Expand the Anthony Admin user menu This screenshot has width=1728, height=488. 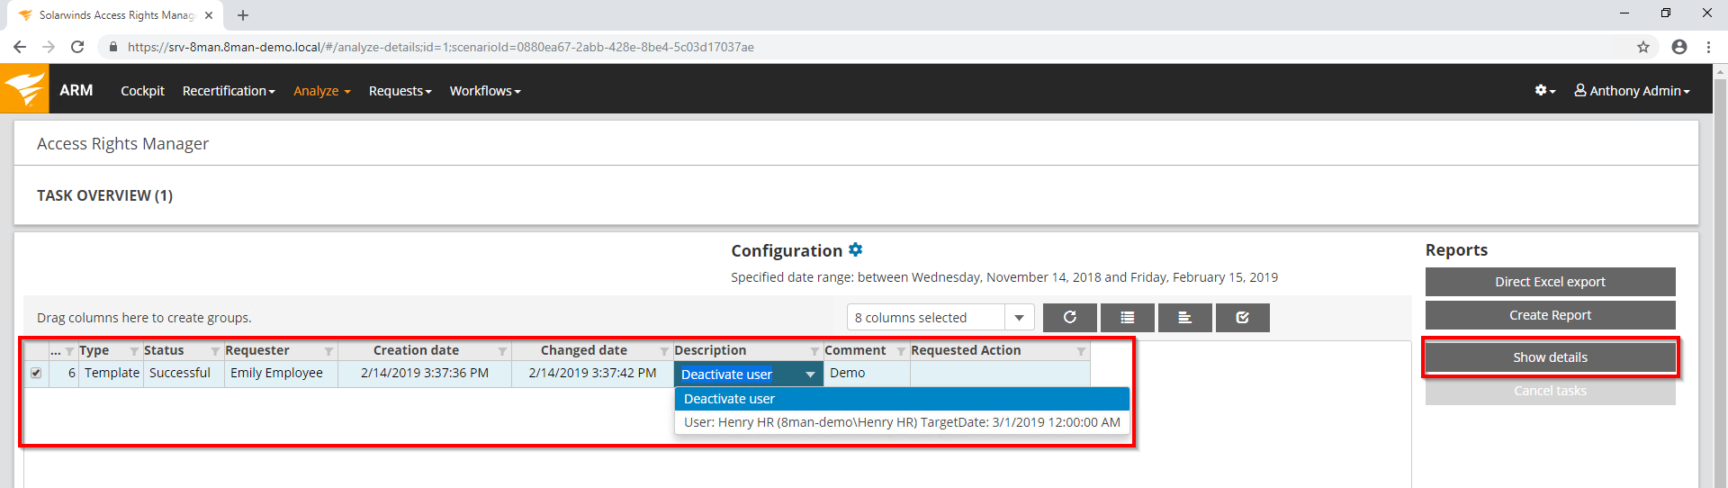point(1632,91)
